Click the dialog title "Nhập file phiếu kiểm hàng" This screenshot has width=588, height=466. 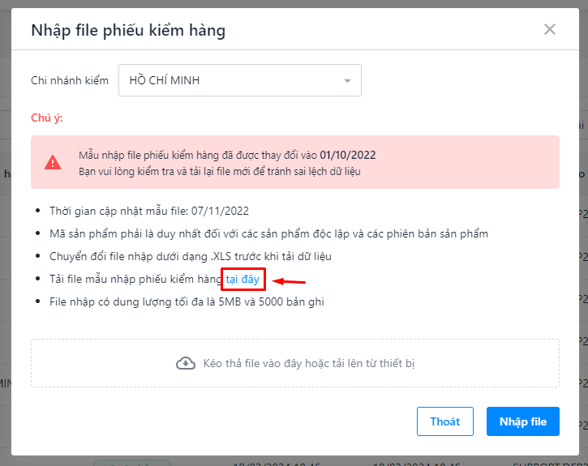[x=128, y=31]
